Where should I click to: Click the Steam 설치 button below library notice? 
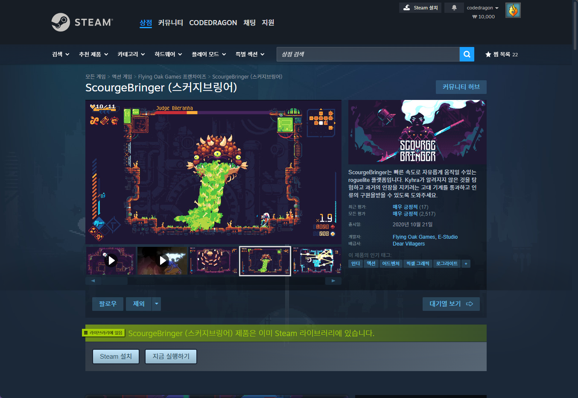tap(116, 357)
